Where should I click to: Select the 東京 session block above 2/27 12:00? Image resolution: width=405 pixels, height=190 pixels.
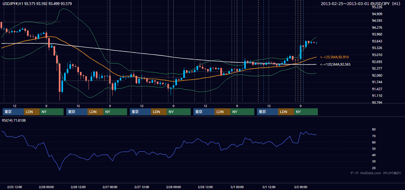(141, 112)
